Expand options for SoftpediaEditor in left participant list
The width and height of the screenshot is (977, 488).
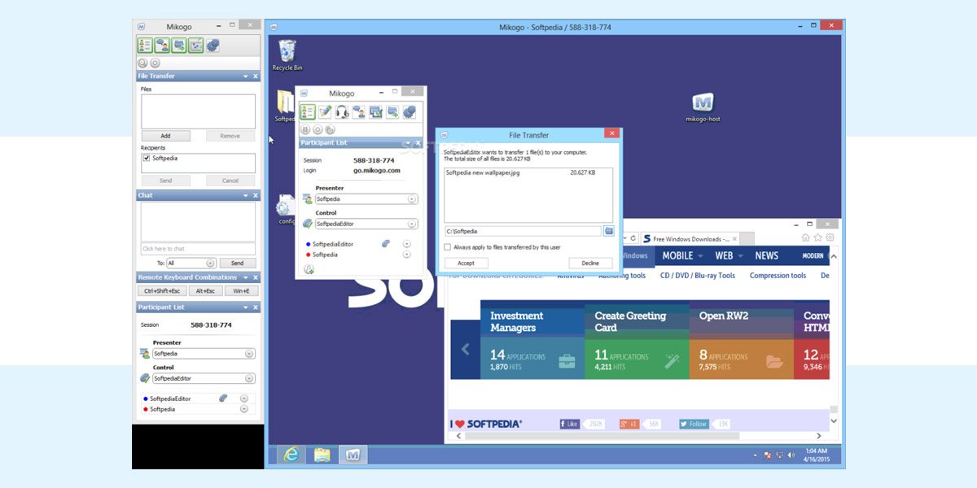pyautogui.click(x=243, y=398)
